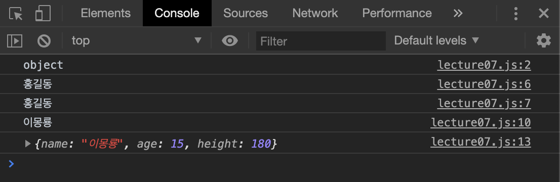Open source link lecture07.js:7

point(484,104)
